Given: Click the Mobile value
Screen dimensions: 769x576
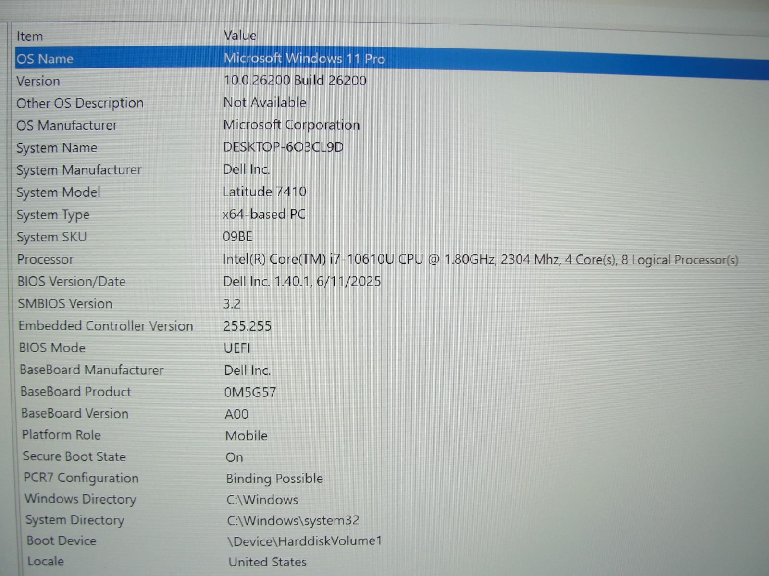Looking at the screenshot, I should 246,436.
